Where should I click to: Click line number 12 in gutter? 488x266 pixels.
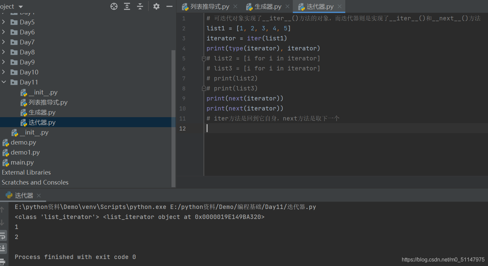[x=182, y=128]
